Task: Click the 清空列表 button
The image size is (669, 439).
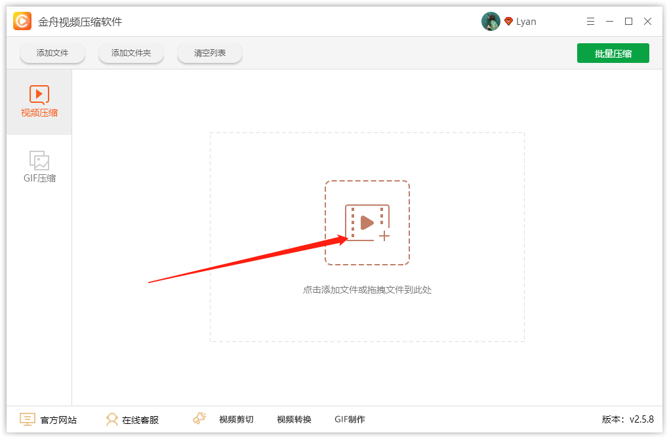Action: pyautogui.click(x=210, y=53)
